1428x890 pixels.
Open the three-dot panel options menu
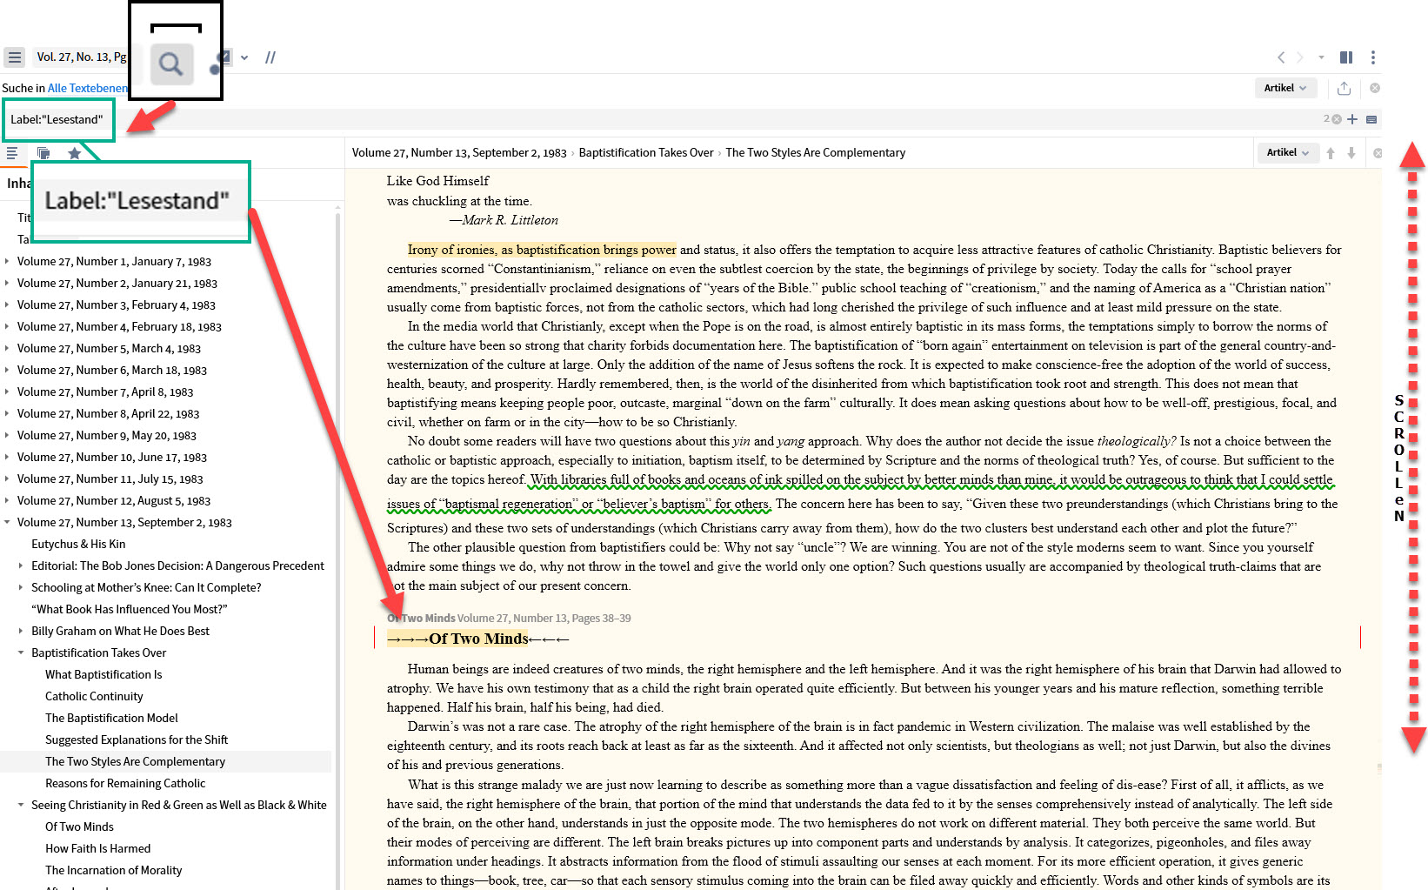(1373, 57)
